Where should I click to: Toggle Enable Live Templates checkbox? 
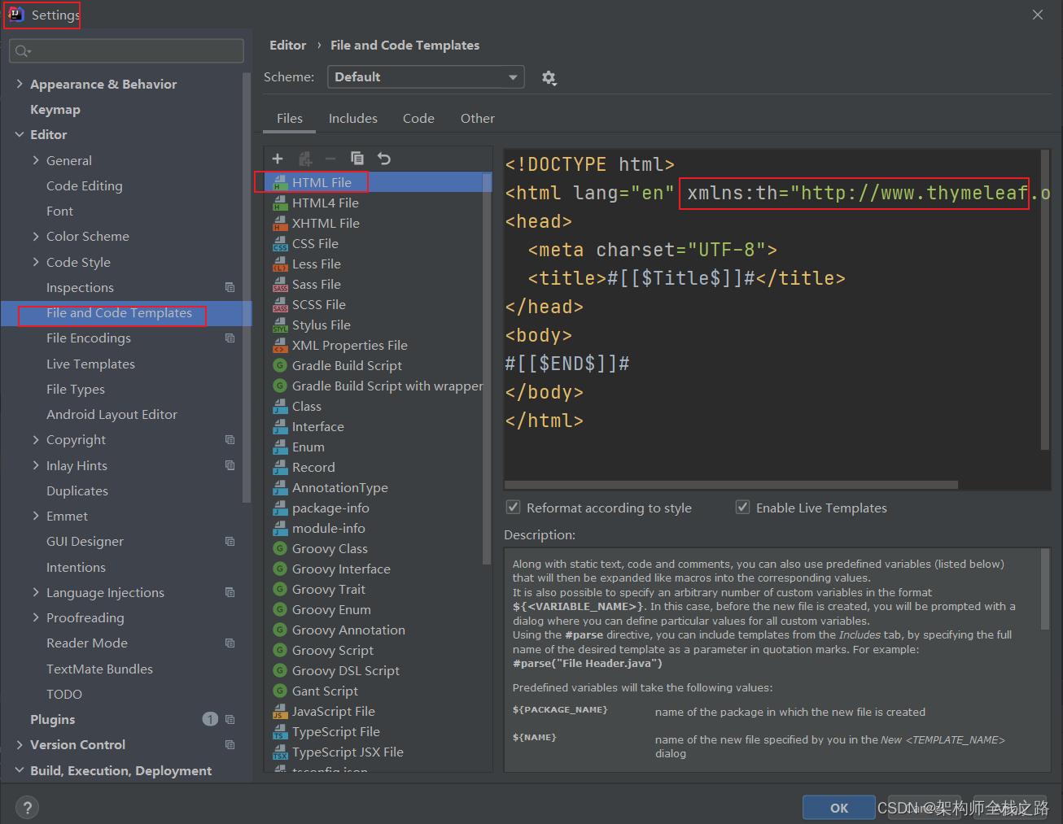coord(742,507)
